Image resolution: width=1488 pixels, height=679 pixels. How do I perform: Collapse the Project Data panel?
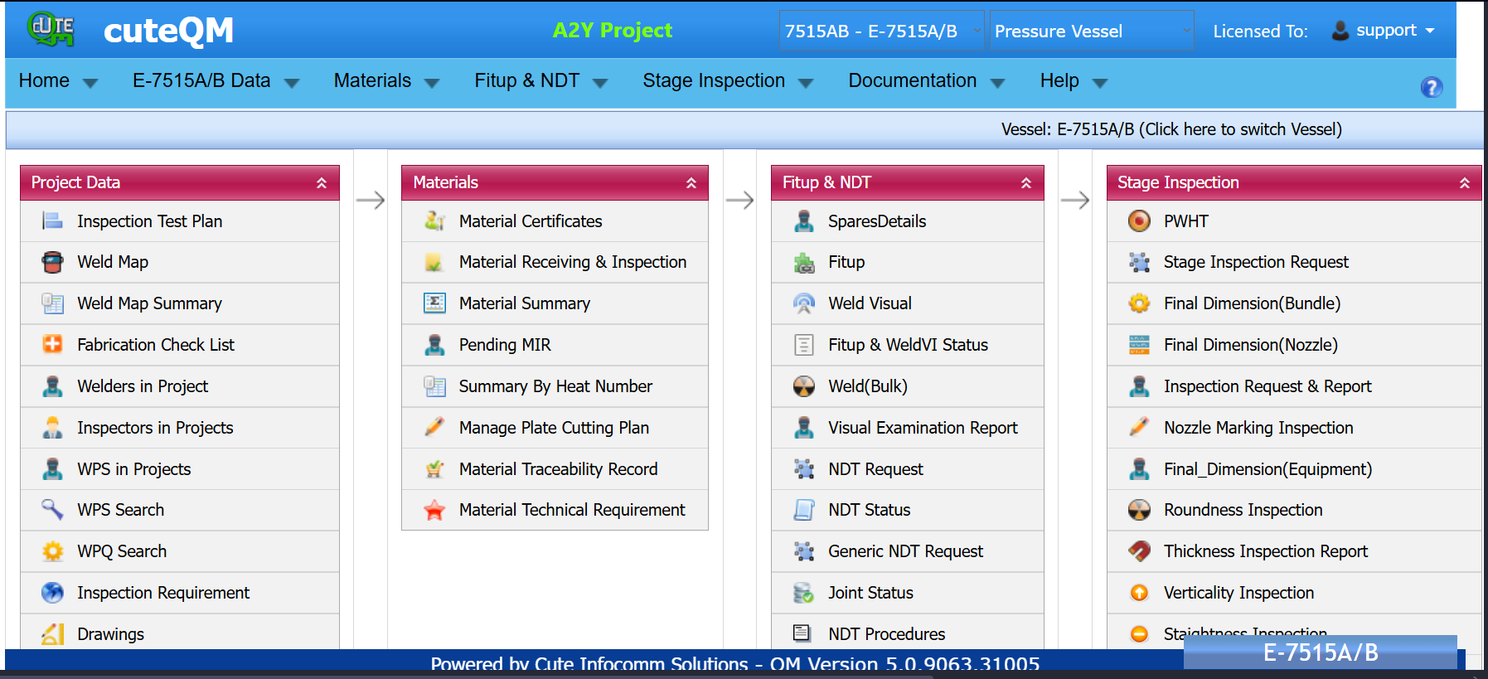click(x=322, y=183)
